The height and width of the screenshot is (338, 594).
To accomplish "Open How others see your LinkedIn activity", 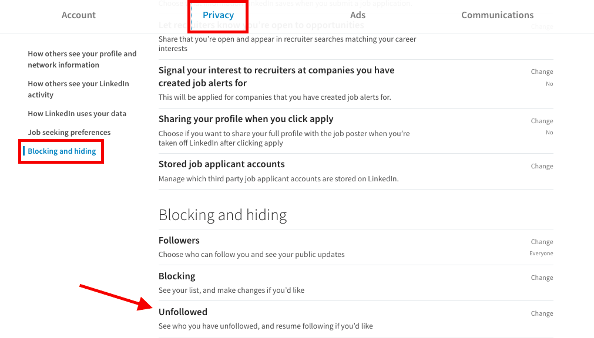I will coord(78,89).
